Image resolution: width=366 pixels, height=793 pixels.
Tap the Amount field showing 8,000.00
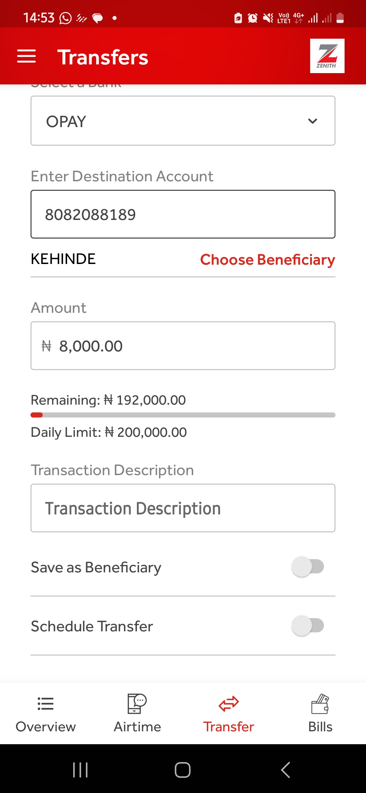tap(183, 346)
